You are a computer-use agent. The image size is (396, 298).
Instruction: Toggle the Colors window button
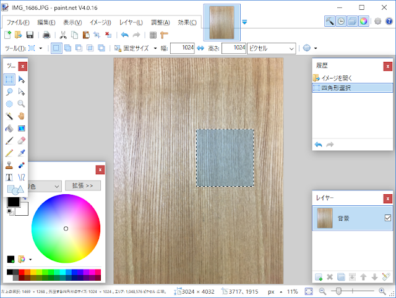pyautogui.click(x=363, y=21)
